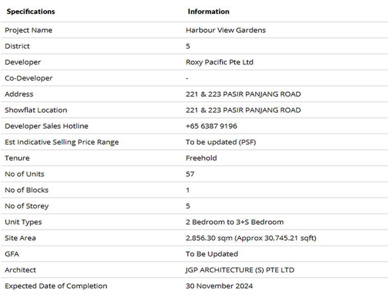
Task: Click the Showflat Location label
Action: coord(36,110)
